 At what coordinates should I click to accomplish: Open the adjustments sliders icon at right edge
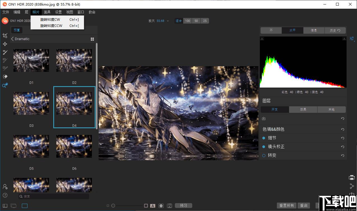[x=352, y=39]
